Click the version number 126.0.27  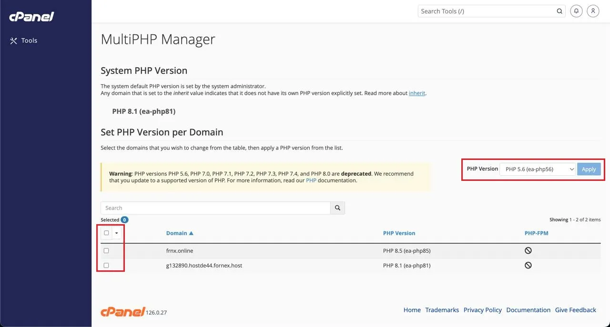coord(157,313)
